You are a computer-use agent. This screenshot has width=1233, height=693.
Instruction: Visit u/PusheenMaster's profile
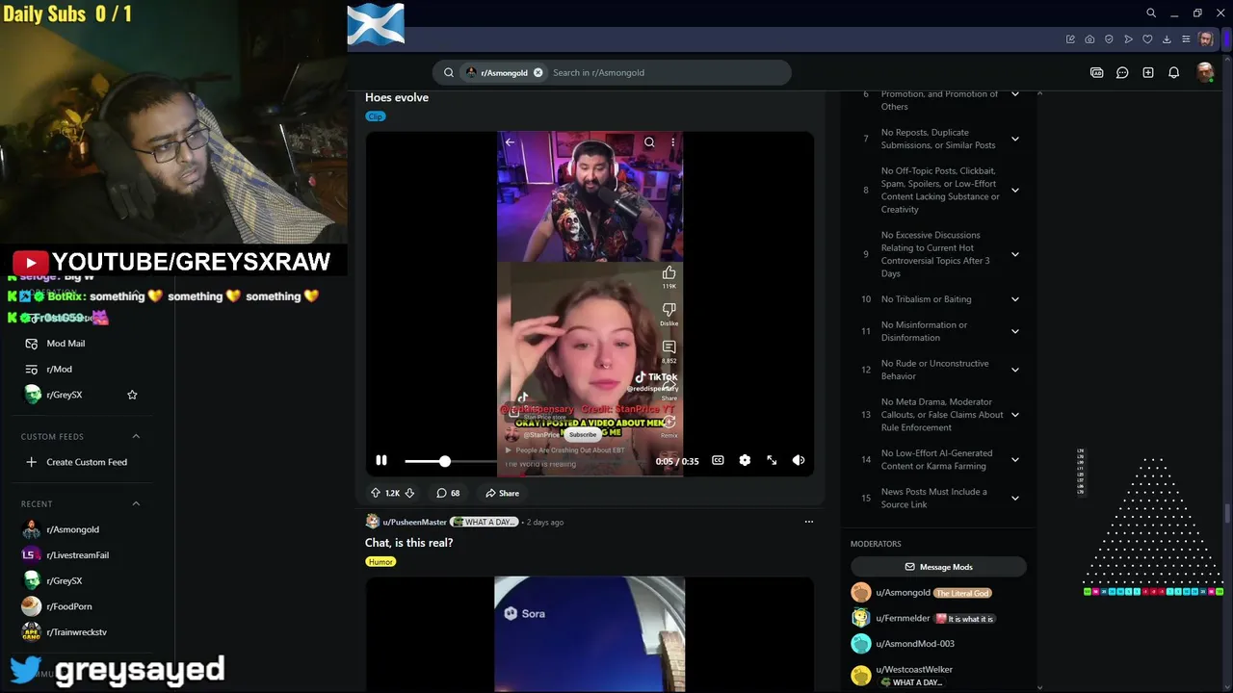(414, 522)
